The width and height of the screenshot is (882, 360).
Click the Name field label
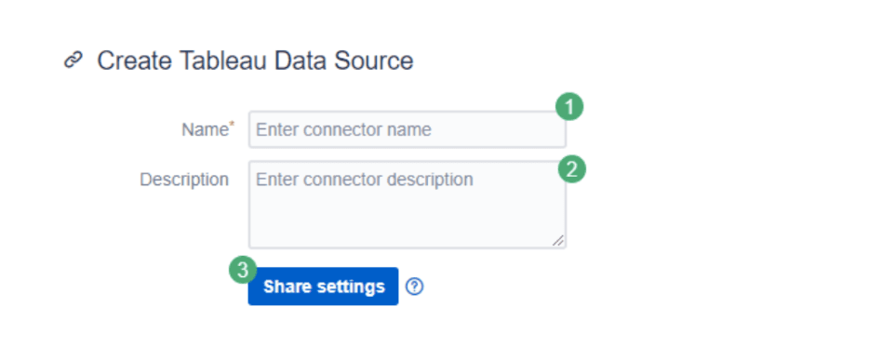204,130
